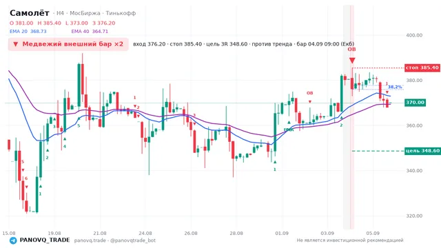The height and width of the screenshot is (248, 441).
Task: Click the 340.00 price axis label
Action: point(414,171)
